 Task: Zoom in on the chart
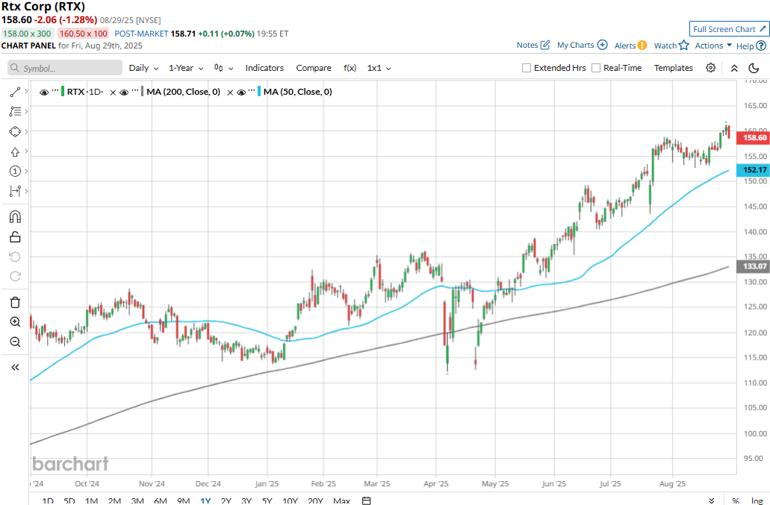click(15, 321)
